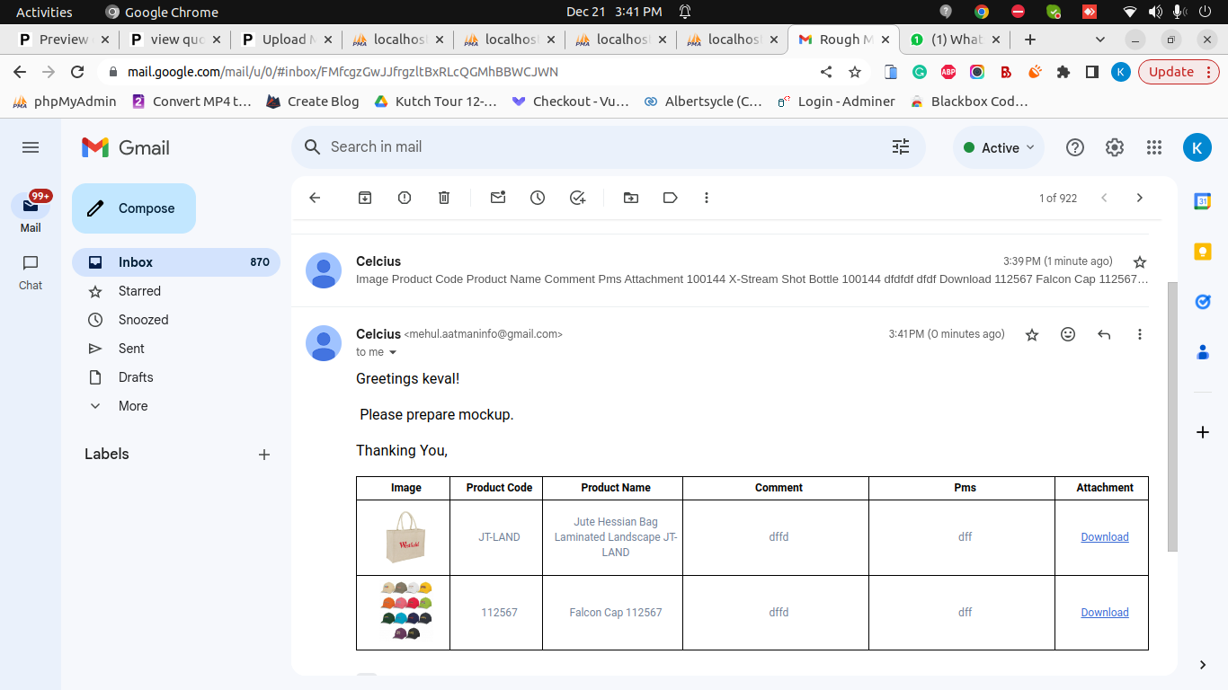Expand recipient details next to 'to me'
Viewport: 1228px width, 690px height.
(x=393, y=352)
